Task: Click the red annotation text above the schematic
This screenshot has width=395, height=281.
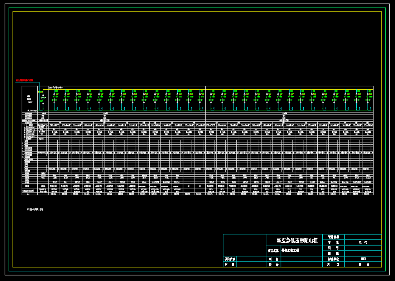Action: [25, 80]
